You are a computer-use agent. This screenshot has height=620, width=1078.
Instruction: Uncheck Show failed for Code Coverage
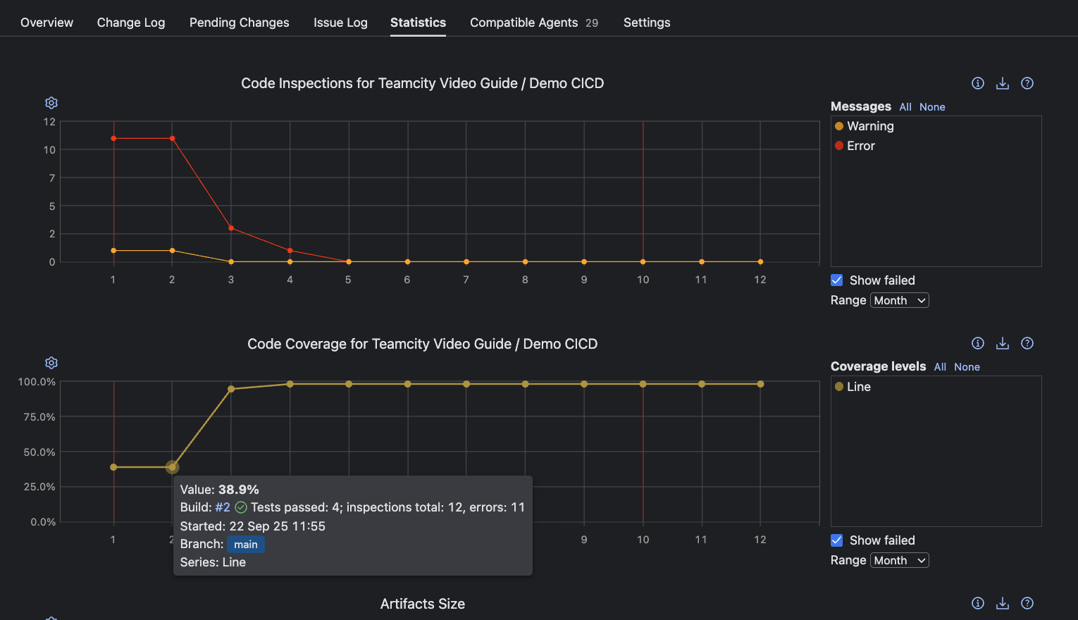[837, 540]
